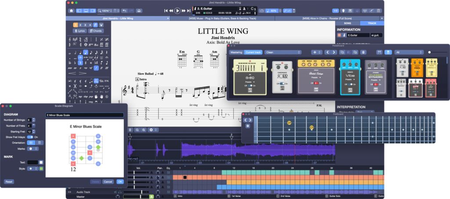The image size is (450, 199).
Task: Go to next pedalboard preset arrow
Action: (x=334, y=52)
